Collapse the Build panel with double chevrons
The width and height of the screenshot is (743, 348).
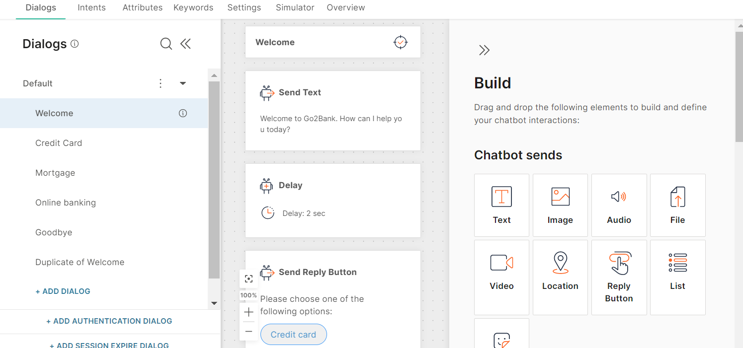click(484, 50)
